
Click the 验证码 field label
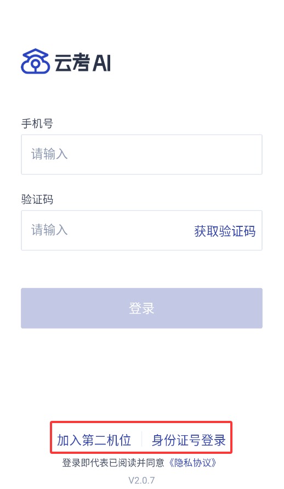click(x=37, y=199)
